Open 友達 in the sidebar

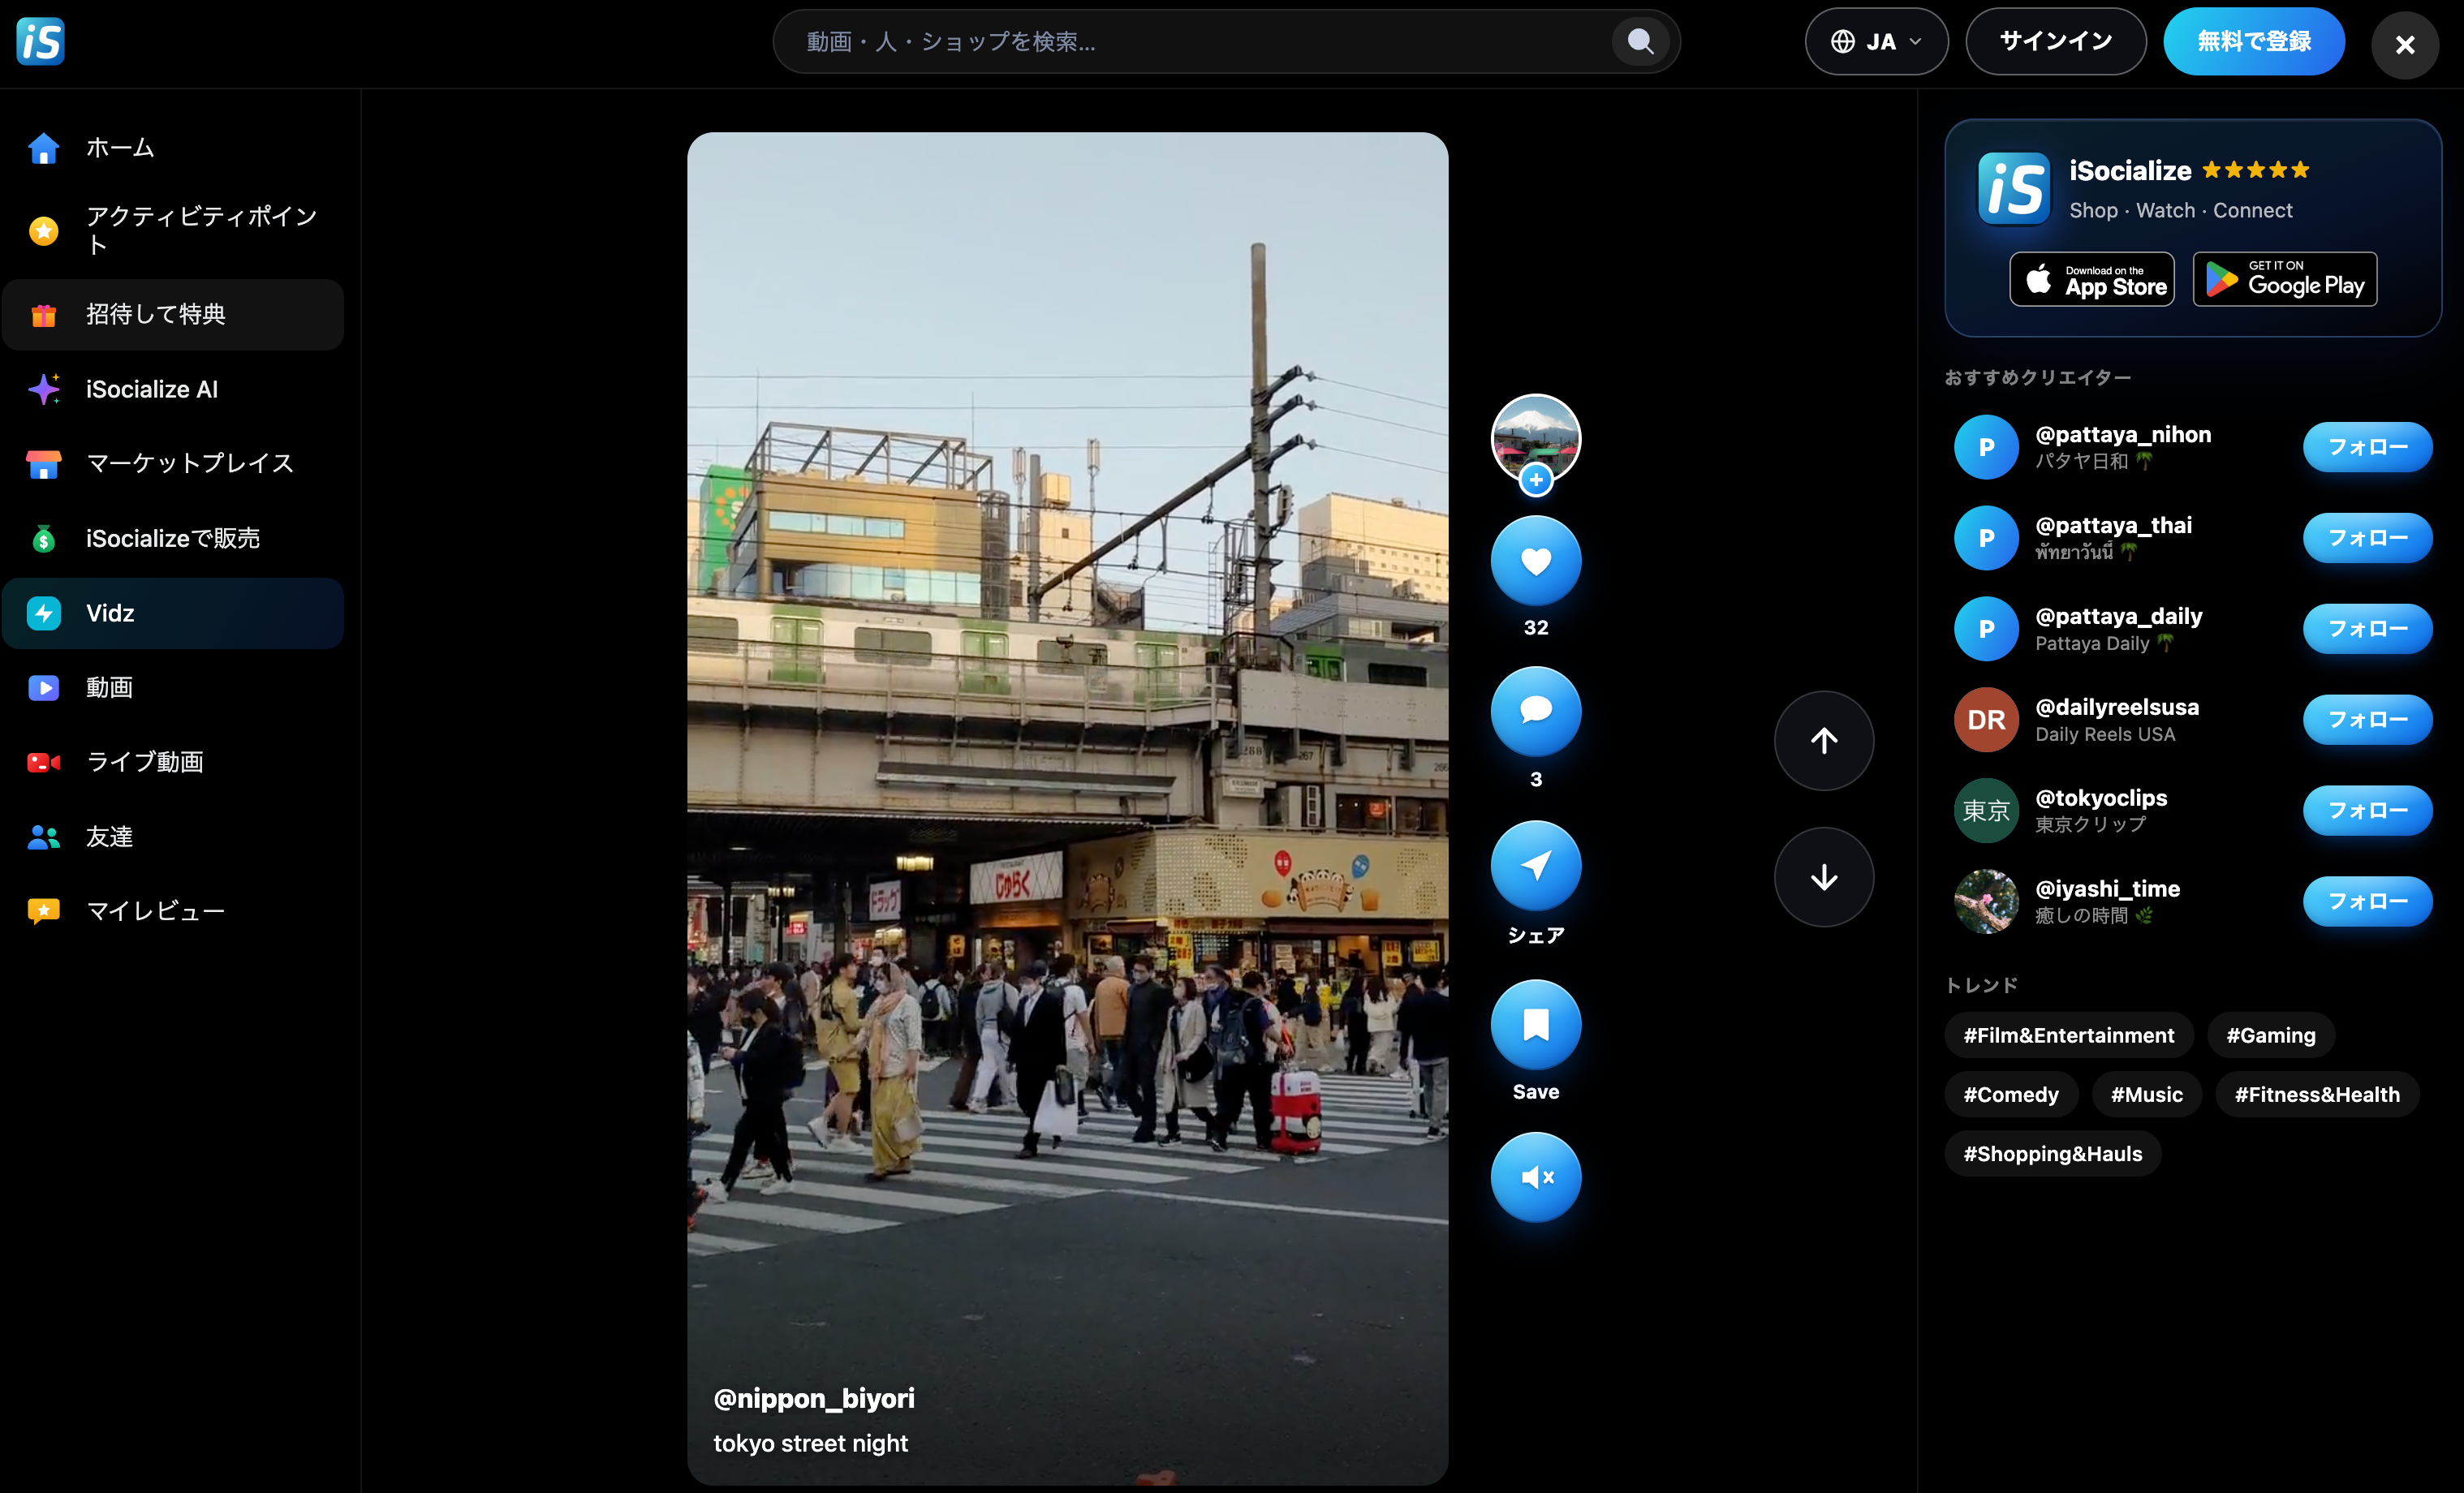pos(173,837)
